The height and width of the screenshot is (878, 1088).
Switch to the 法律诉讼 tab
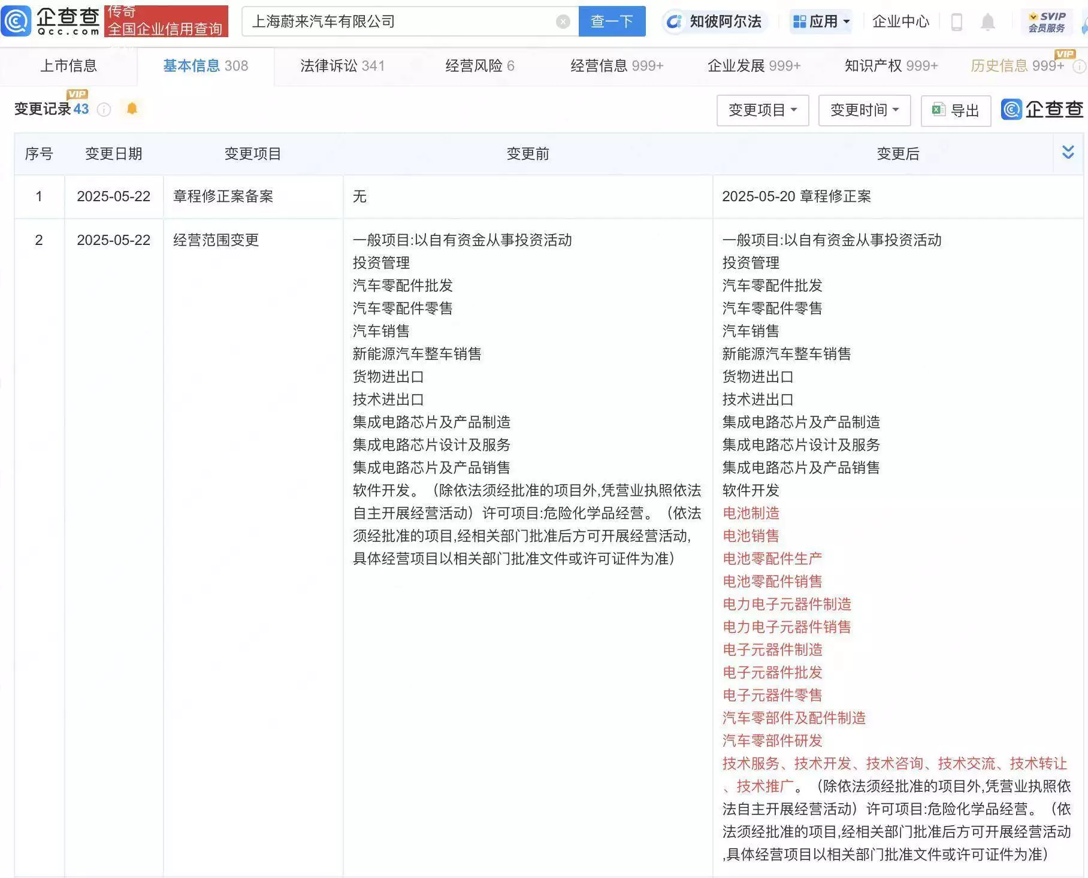(342, 66)
